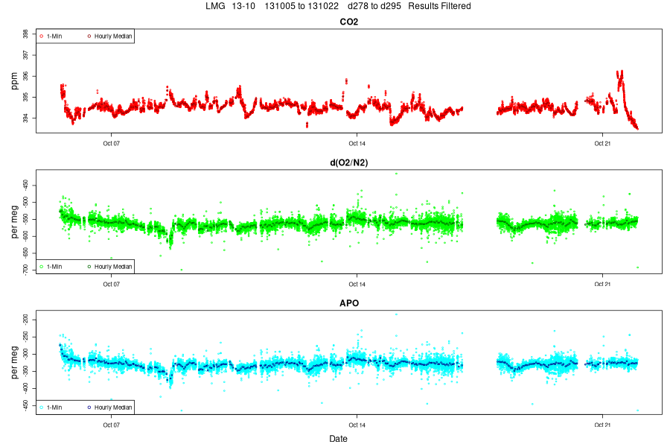Click 'Oct 21' tick under APO panel
The image size is (670, 447).
602,425
